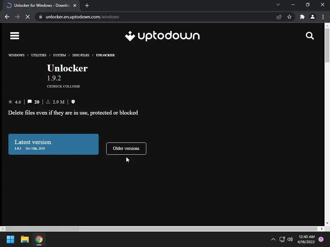
Task: Open the Chrome profile avatar
Action: point(313,17)
